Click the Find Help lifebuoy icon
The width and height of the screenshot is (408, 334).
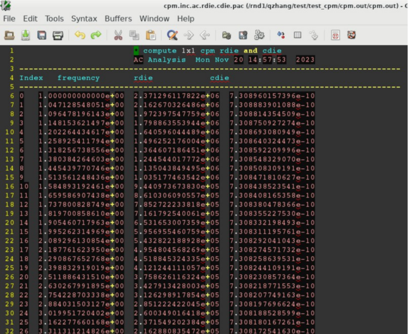(351, 35)
